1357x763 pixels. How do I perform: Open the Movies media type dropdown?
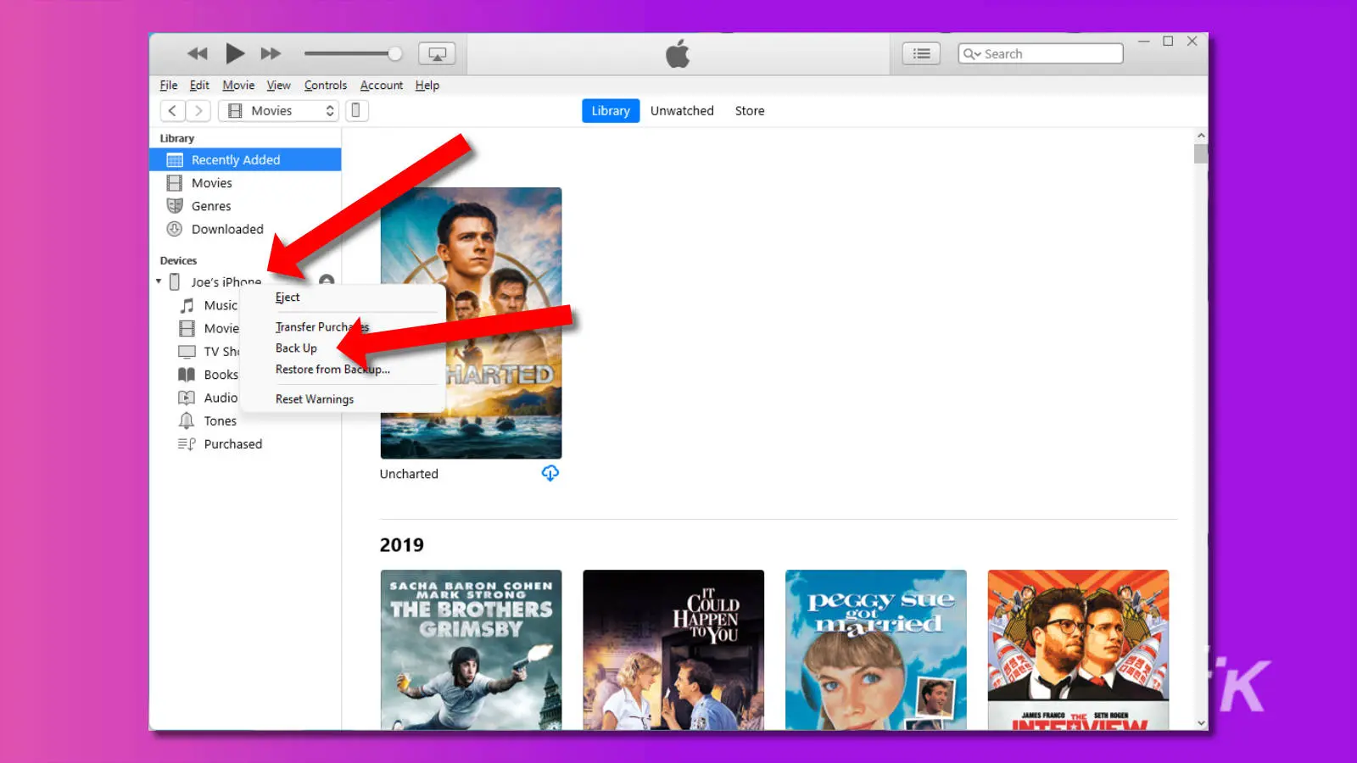278,110
